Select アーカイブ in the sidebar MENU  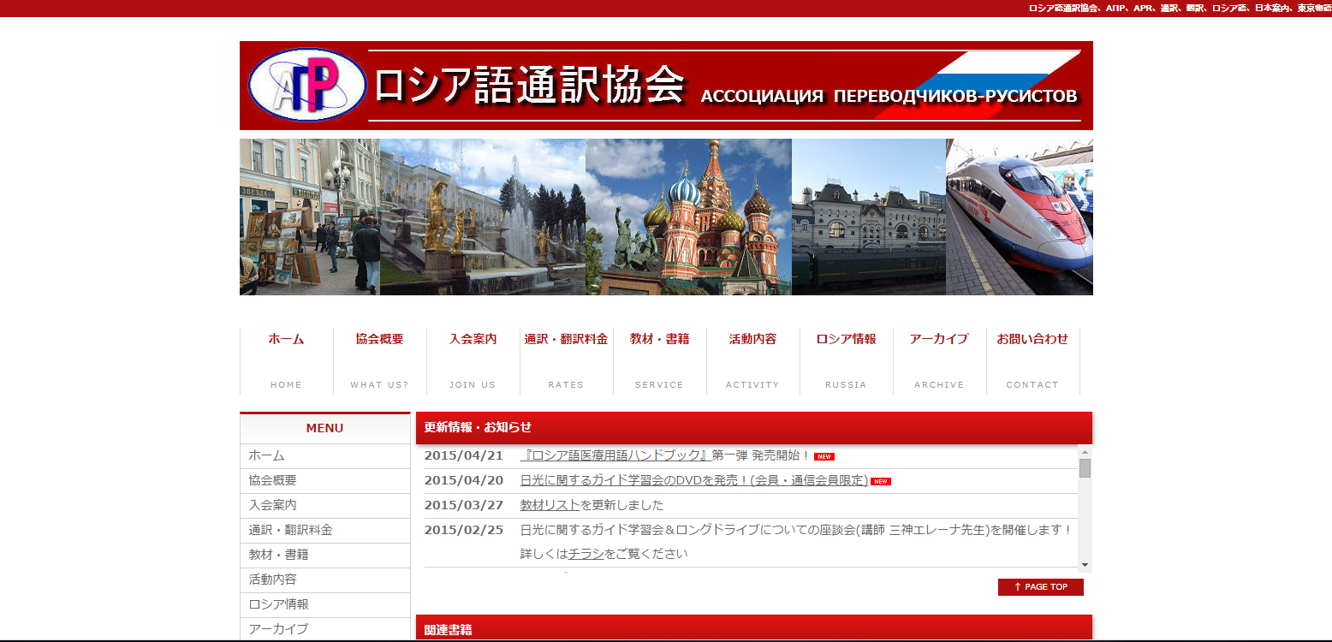(x=325, y=629)
